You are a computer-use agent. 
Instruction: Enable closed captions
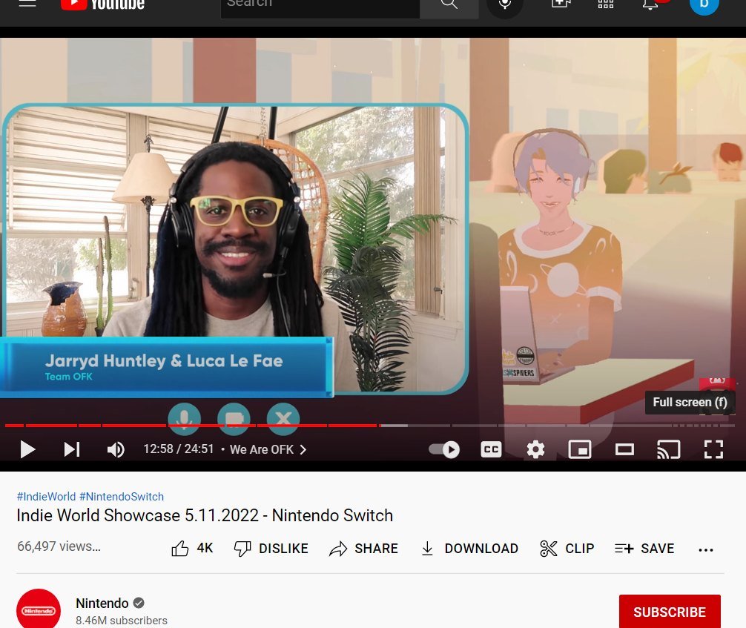[x=491, y=449]
